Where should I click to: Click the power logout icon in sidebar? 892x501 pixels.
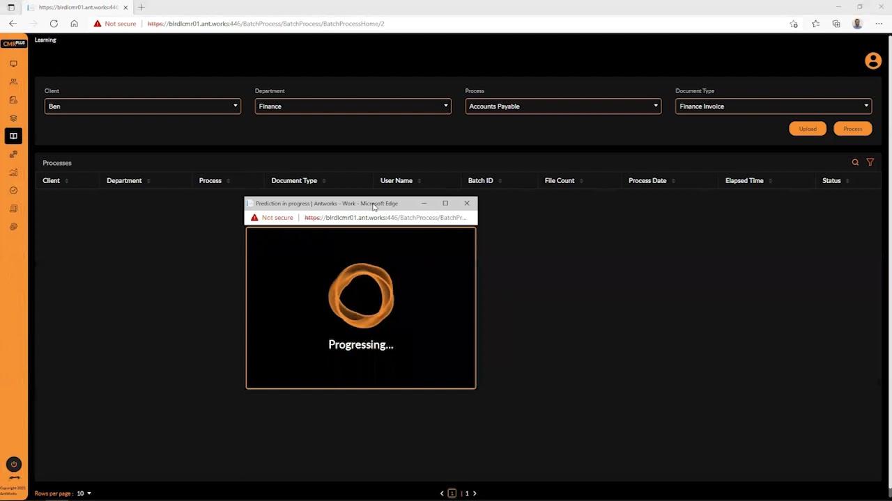[13, 464]
